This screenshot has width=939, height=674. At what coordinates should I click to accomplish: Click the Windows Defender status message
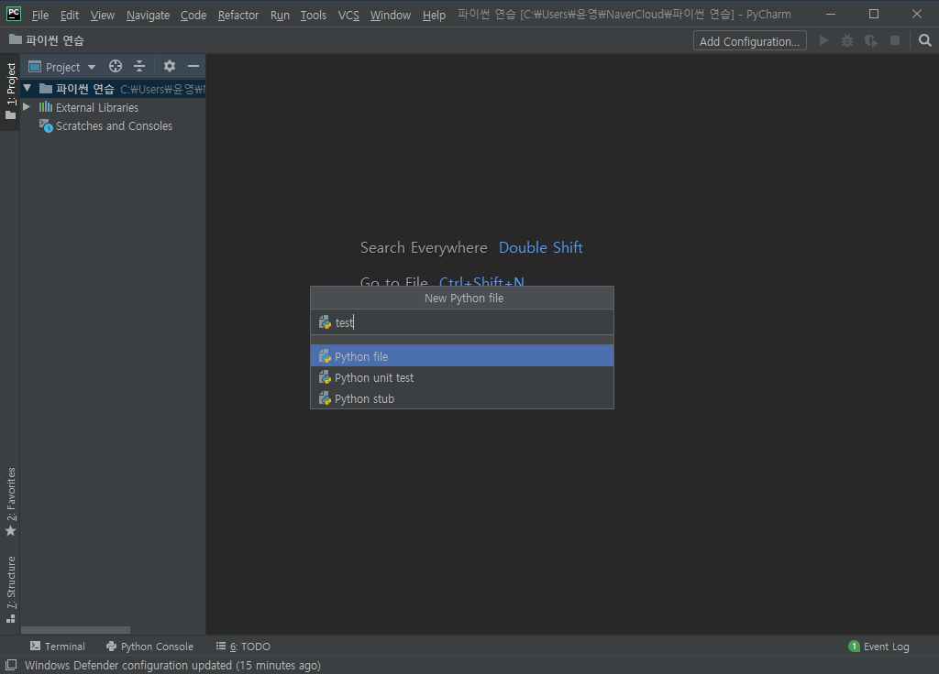click(172, 666)
